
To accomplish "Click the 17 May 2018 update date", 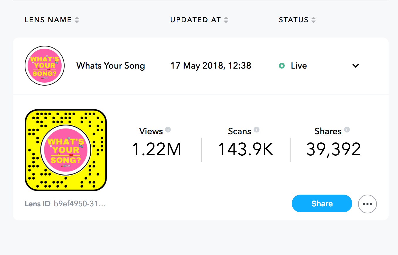I will 211,65.
